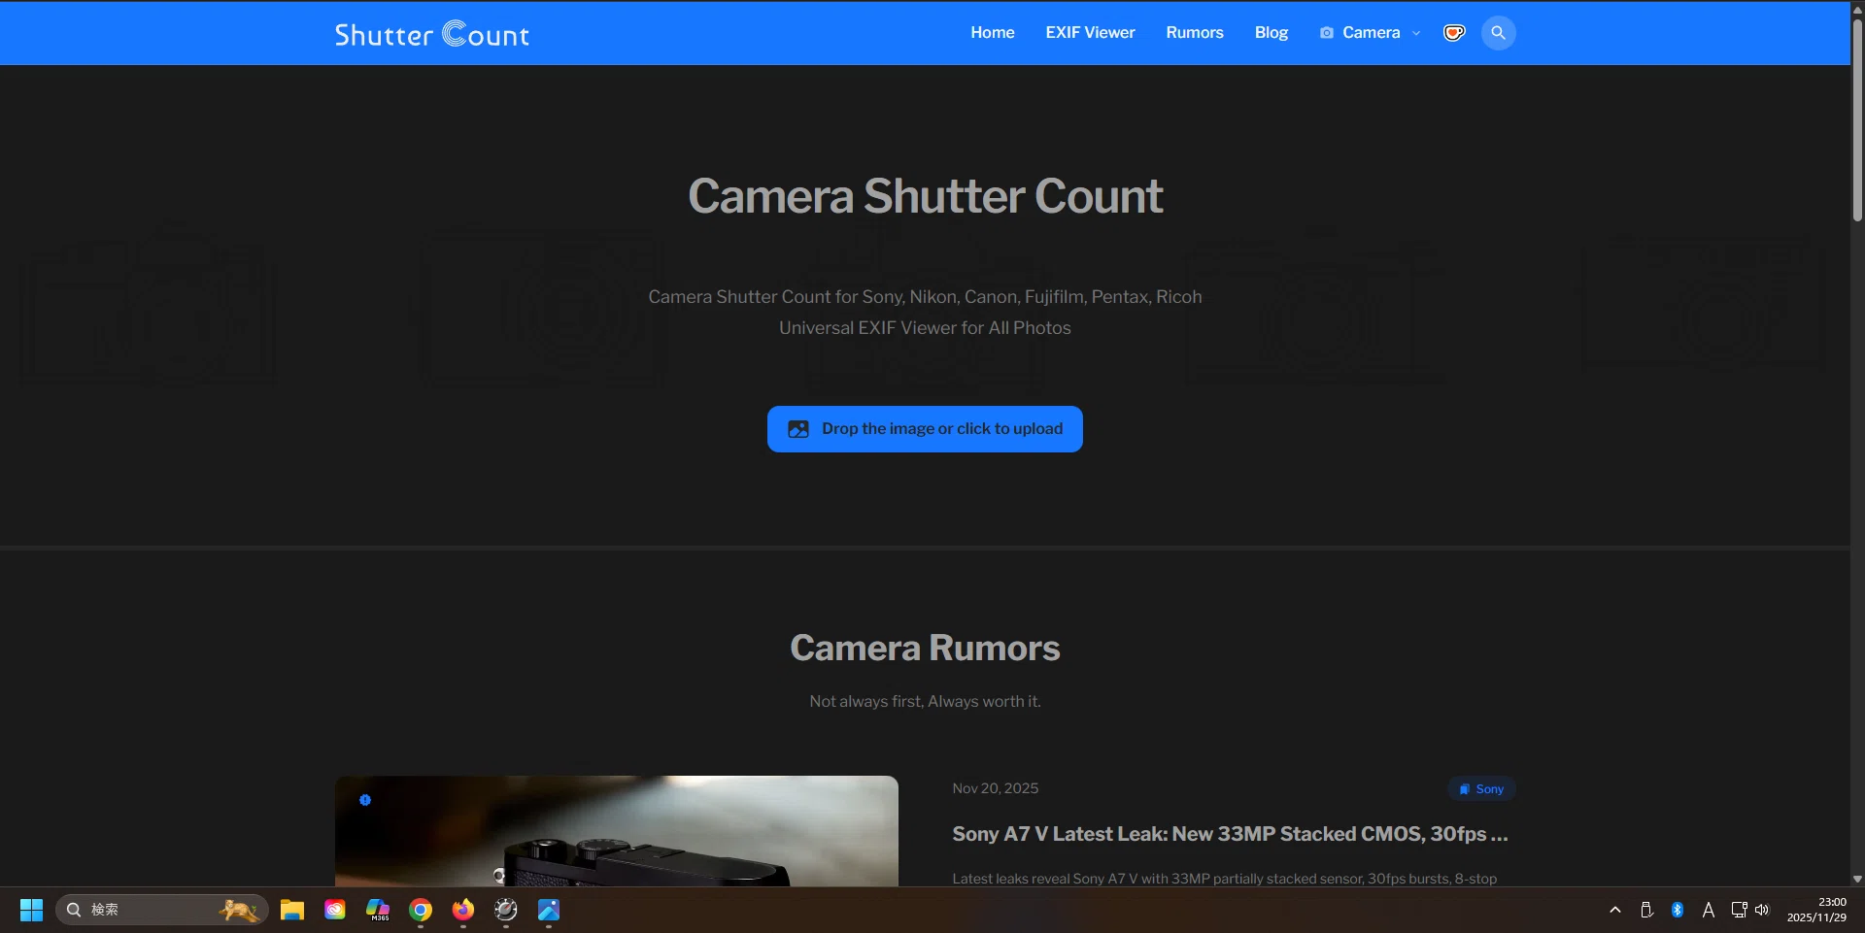Open the Sony A7 V Latest Leak article

pyautogui.click(x=1230, y=834)
